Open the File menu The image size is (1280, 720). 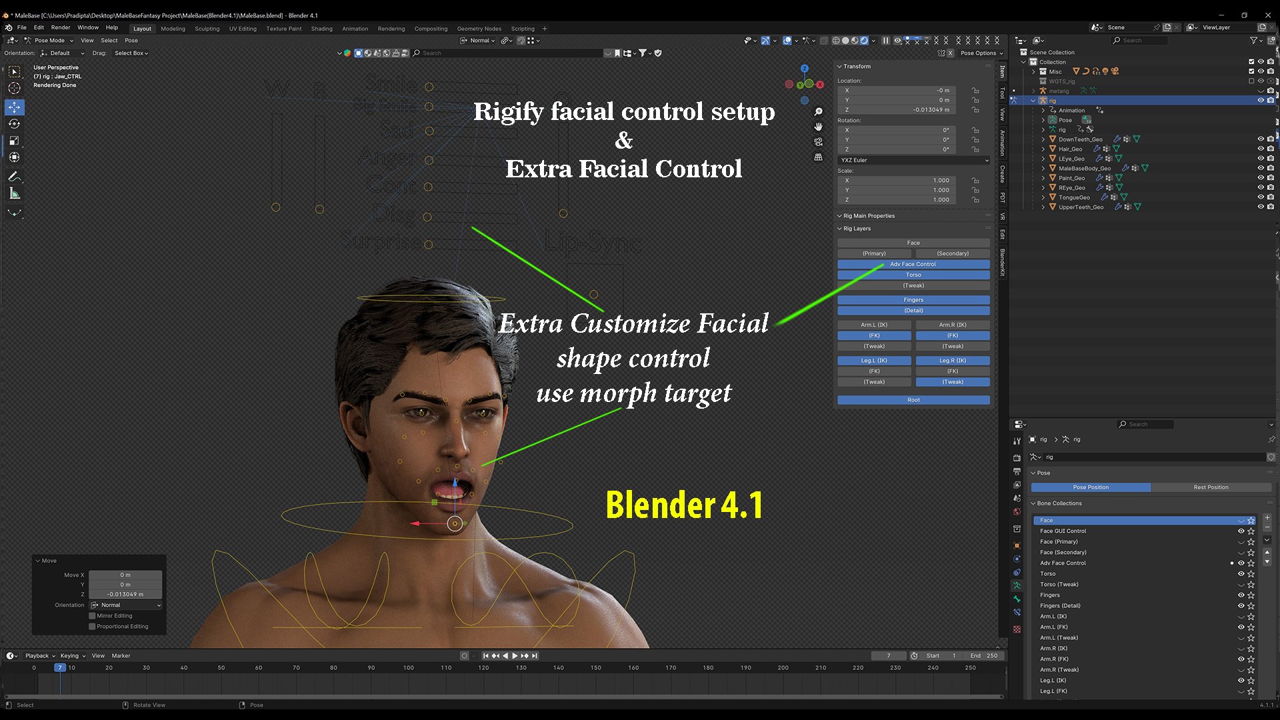(22, 28)
